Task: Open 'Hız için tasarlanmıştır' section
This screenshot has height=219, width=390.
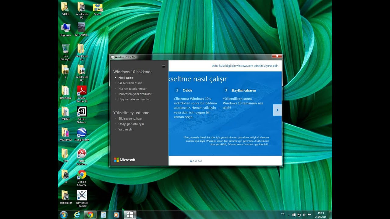Action: click(133, 89)
